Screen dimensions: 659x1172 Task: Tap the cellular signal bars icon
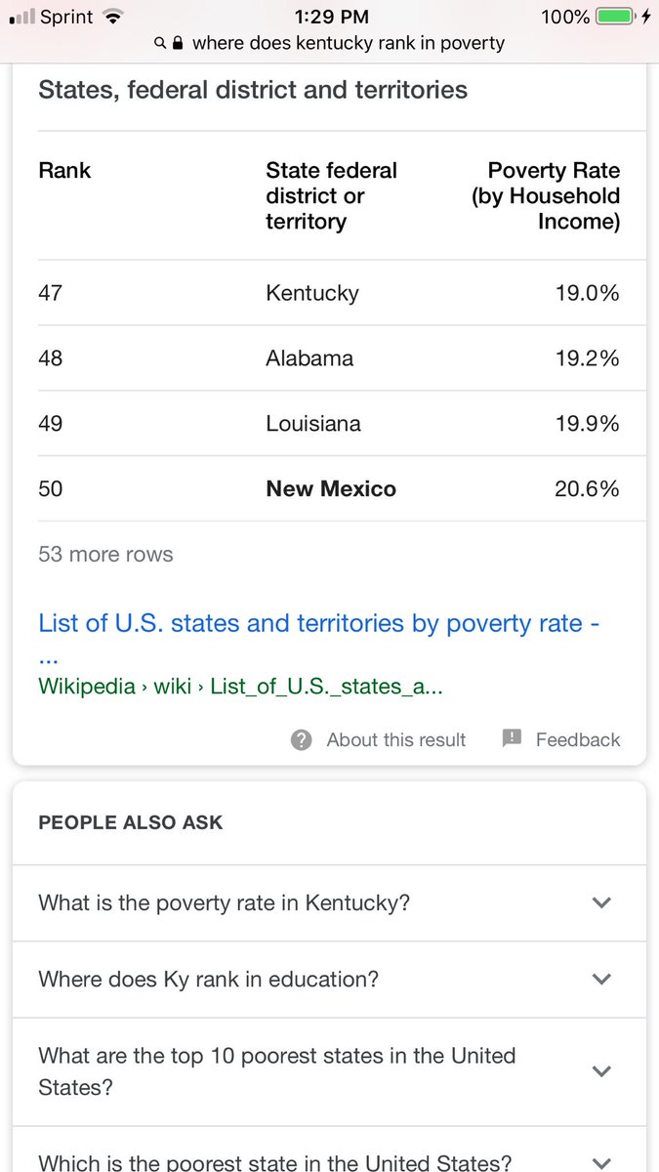pos(21,18)
